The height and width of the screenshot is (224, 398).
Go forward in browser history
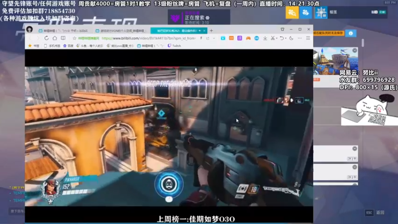pyautogui.click(x=38, y=38)
